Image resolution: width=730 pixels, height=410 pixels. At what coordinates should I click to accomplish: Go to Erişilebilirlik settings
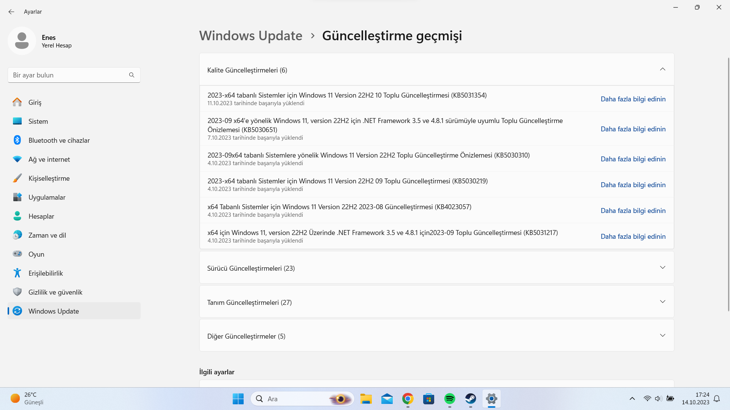[x=46, y=273]
